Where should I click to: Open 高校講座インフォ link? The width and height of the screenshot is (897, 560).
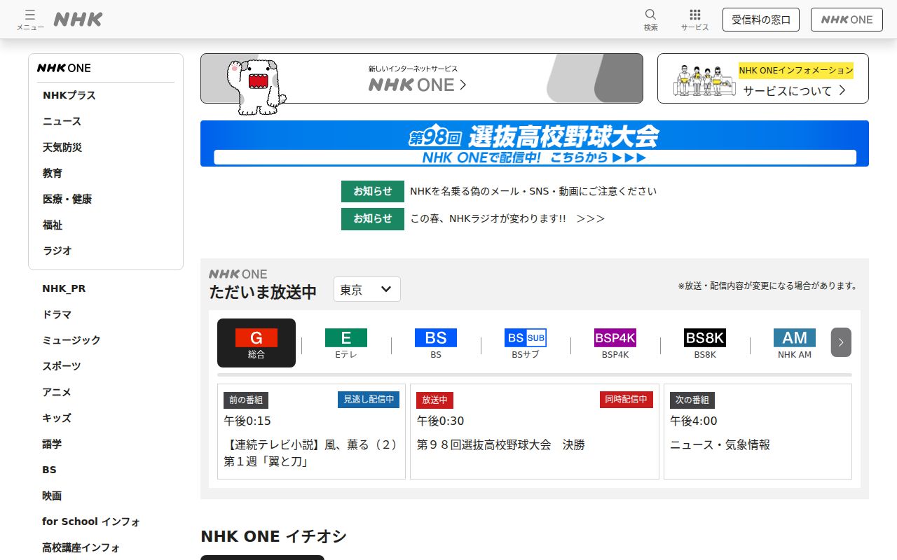click(81, 547)
